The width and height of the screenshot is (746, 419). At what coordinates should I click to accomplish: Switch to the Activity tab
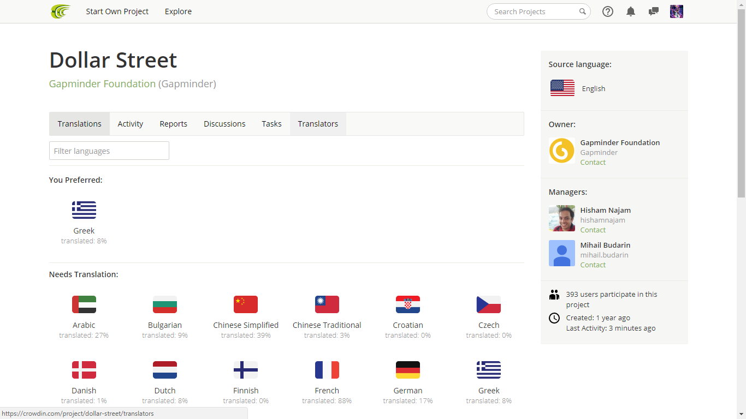[131, 124]
